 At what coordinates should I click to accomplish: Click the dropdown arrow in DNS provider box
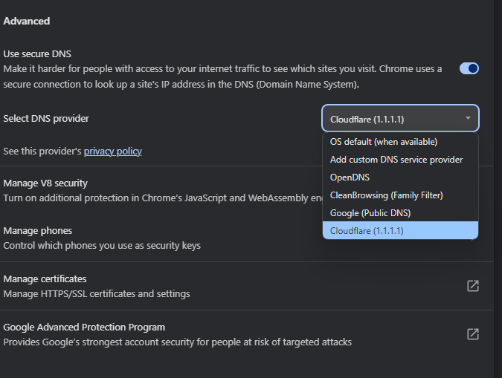tap(468, 118)
